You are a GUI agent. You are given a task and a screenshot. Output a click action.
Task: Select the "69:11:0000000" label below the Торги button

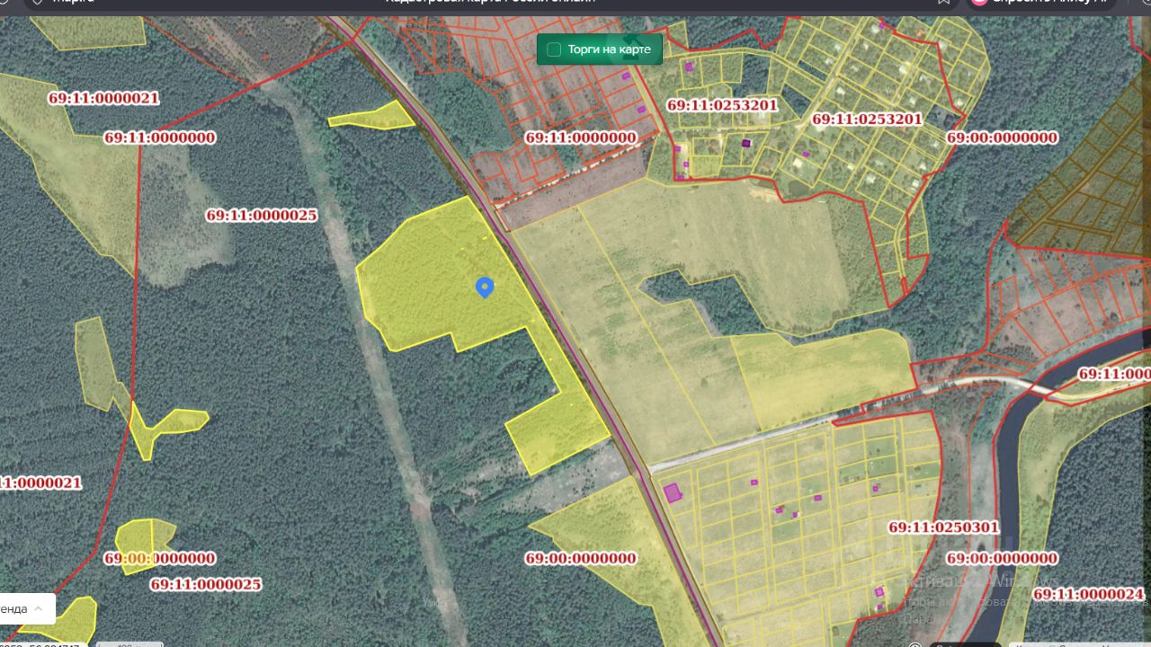pyautogui.click(x=581, y=137)
